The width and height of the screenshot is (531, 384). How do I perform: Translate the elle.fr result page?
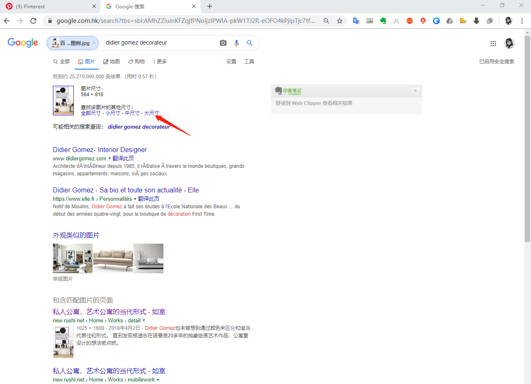tap(149, 199)
